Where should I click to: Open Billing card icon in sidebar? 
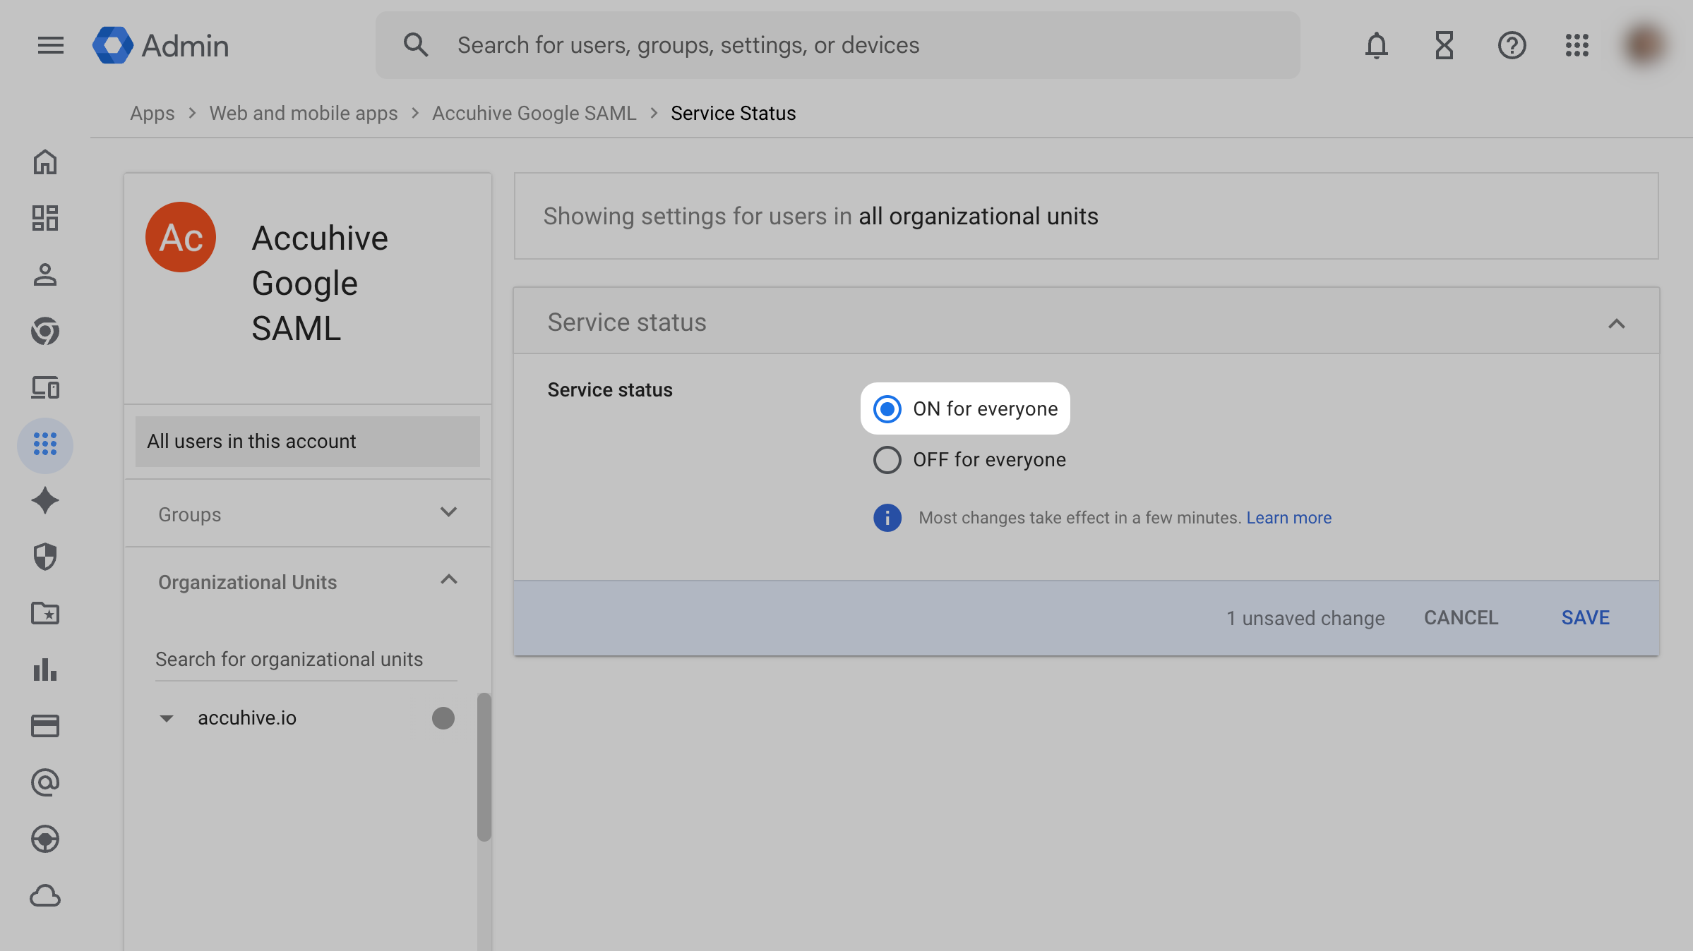click(x=45, y=726)
